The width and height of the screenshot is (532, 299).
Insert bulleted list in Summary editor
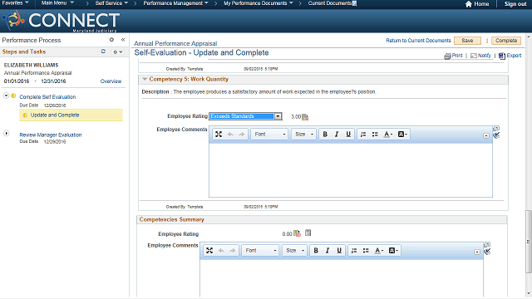point(366,251)
